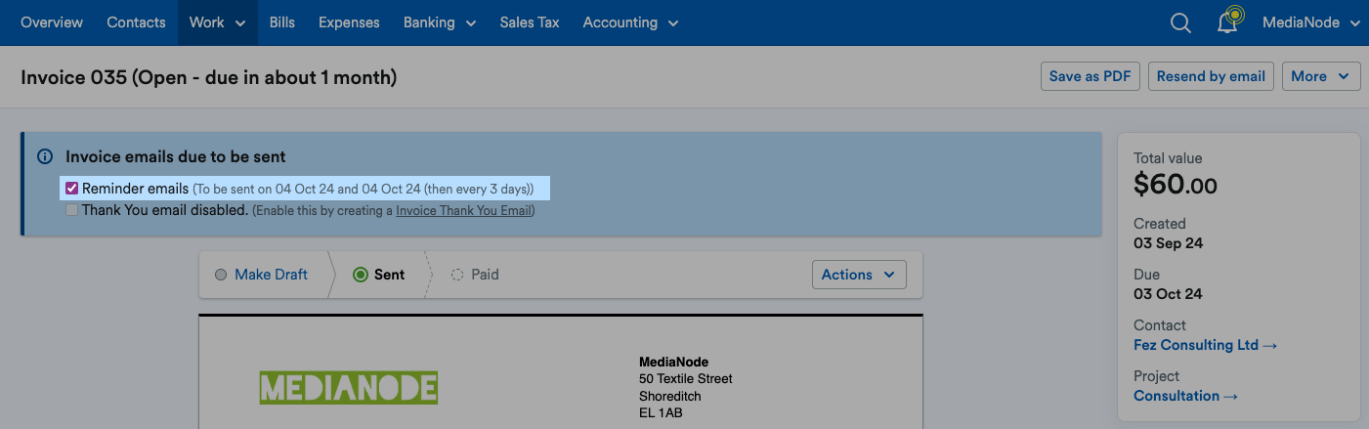Follow the Invoice Thank You Email link
Screen dimensions: 1369x429
pos(463,211)
